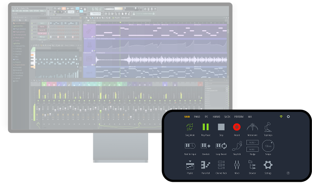
Task: Click the green connection status icon
Action: (281, 117)
